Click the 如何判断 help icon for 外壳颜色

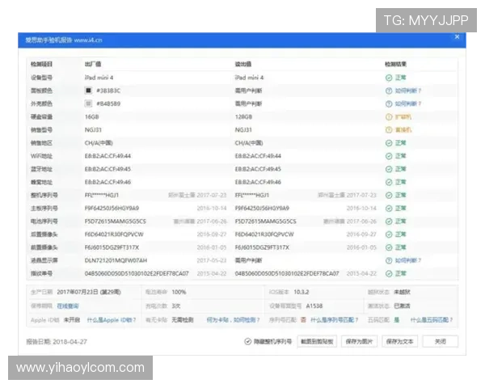click(x=389, y=103)
